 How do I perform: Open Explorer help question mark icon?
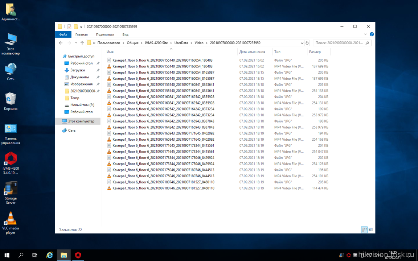coord(372,34)
